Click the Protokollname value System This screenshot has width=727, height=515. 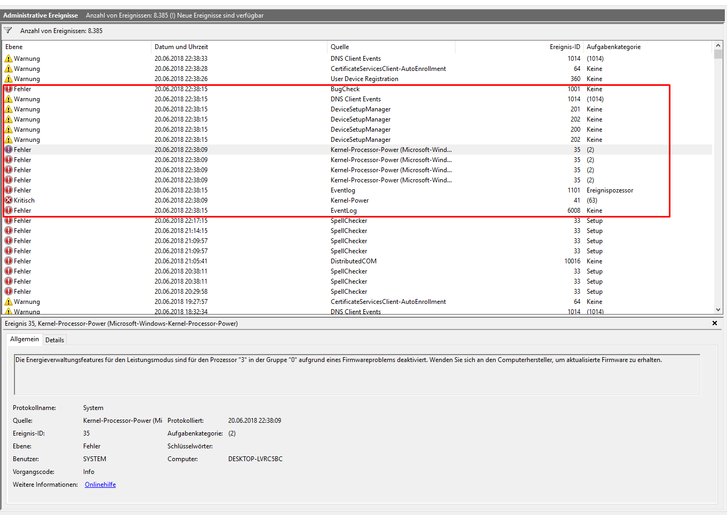(x=93, y=408)
